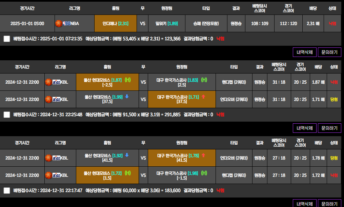Open 문의하기 for the 291,885 expected payout bet
344x207 pixels.
coord(329,128)
